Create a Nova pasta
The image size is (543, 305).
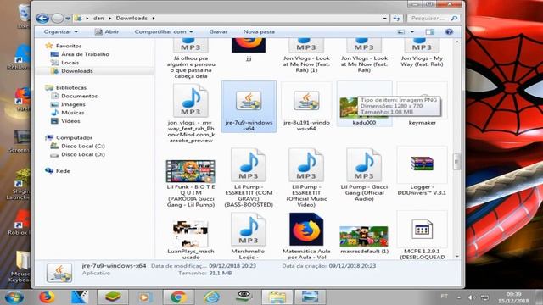coord(259,31)
